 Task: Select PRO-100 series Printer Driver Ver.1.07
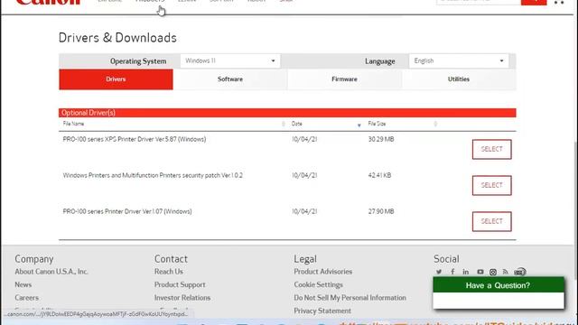coord(491,221)
